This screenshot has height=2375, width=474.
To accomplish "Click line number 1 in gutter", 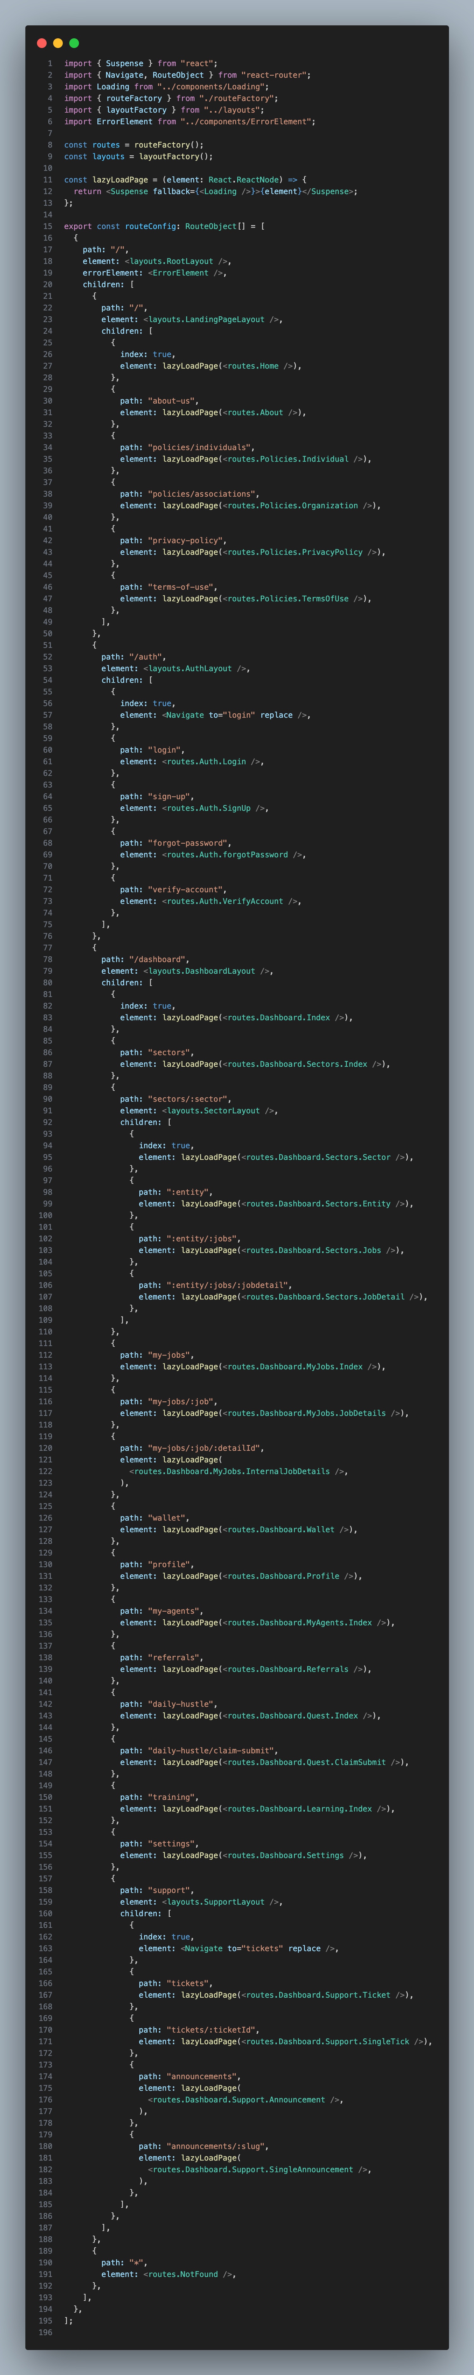I will point(50,64).
